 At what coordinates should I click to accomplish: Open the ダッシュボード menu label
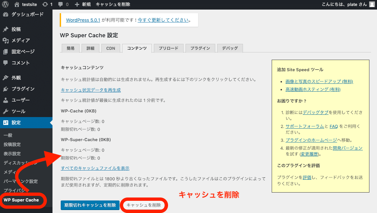coord(28,15)
